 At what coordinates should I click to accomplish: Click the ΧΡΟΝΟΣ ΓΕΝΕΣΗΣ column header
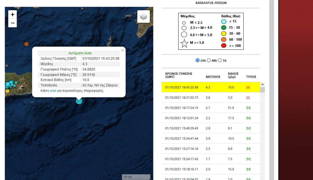click(x=179, y=75)
